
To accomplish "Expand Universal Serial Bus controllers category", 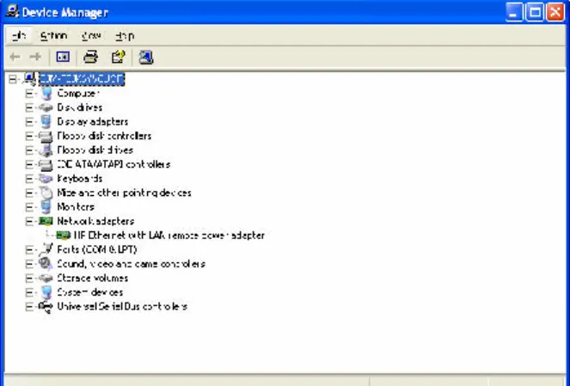I will (29, 306).
